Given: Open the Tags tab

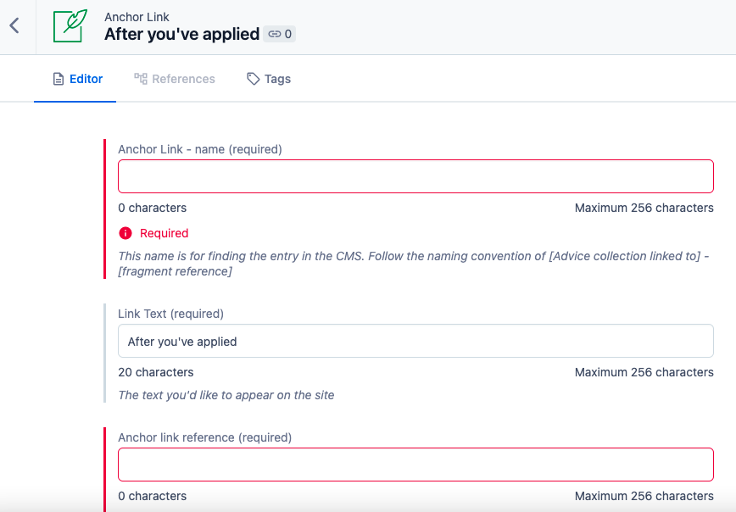Looking at the screenshot, I should (x=276, y=79).
